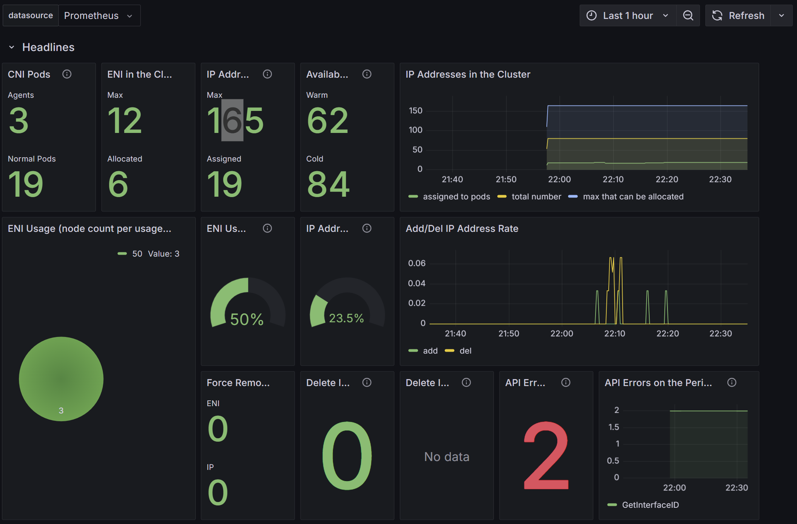Toggle the 'assigned to pods' legend series

click(456, 197)
